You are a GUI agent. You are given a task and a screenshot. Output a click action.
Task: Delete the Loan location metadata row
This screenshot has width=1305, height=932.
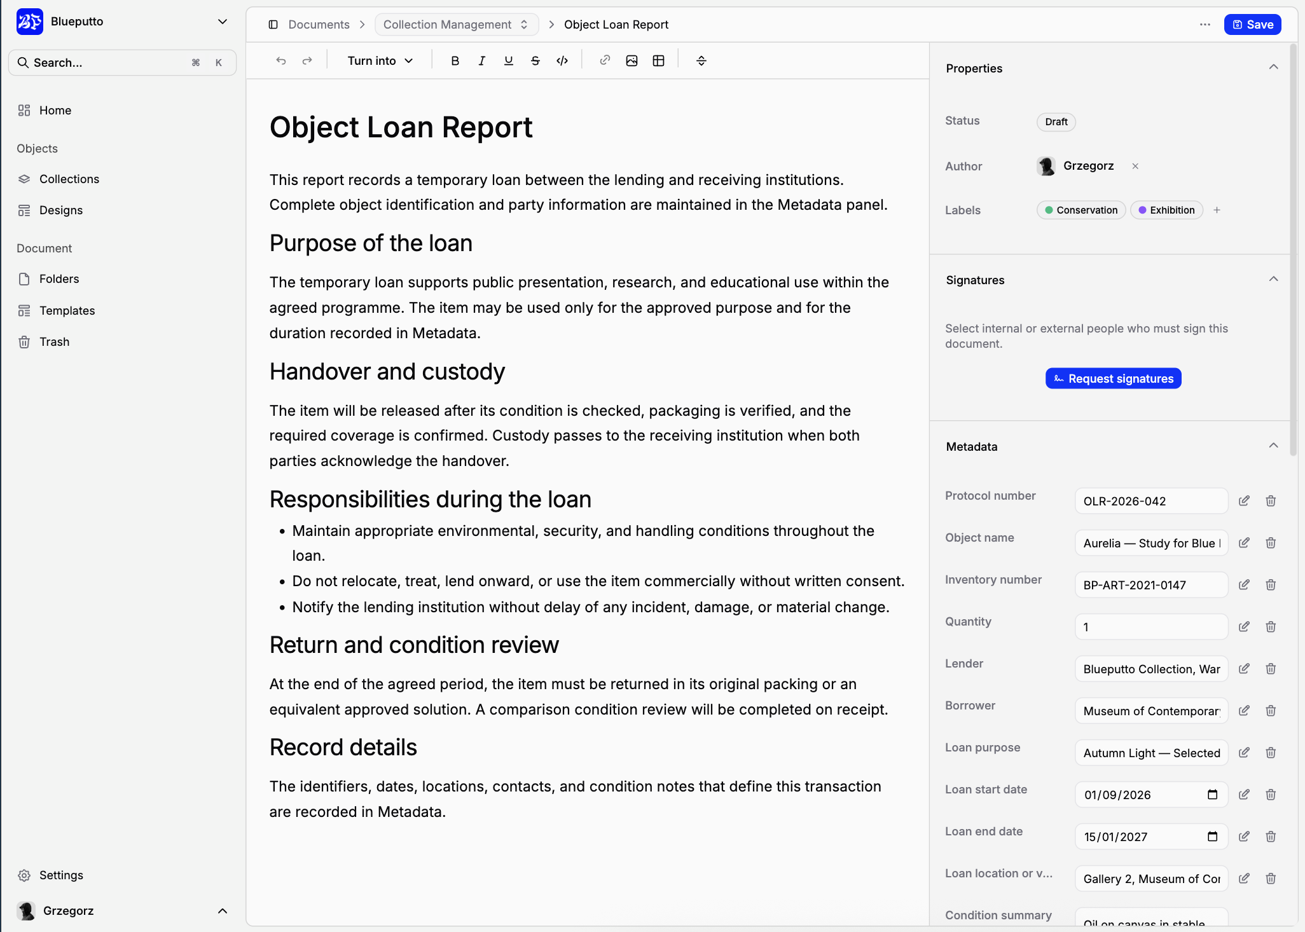pos(1271,879)
